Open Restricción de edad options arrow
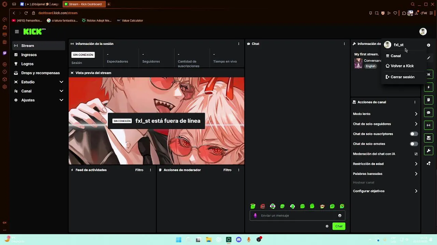Screen dimensions: 437x245 point(416,164)
